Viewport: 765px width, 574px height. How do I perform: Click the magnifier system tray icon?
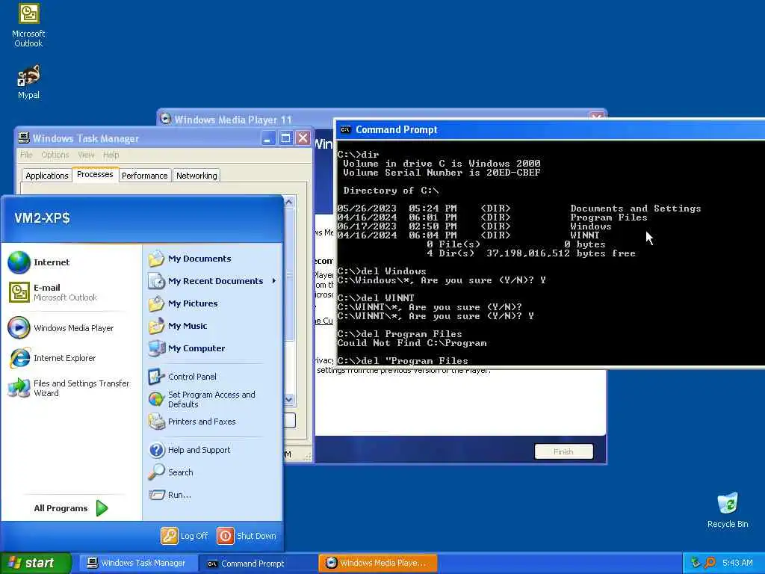click(710, 563)
